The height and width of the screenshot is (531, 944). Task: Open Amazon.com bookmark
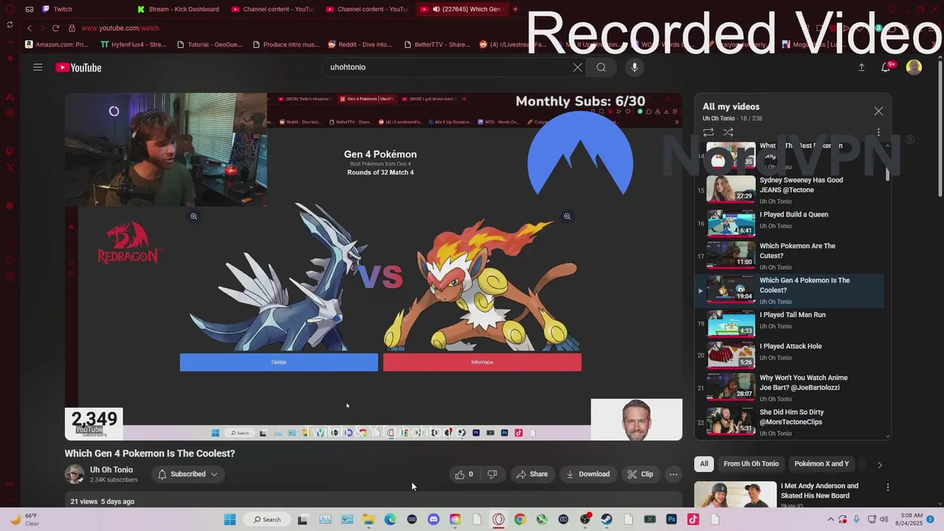pos(58,44)
